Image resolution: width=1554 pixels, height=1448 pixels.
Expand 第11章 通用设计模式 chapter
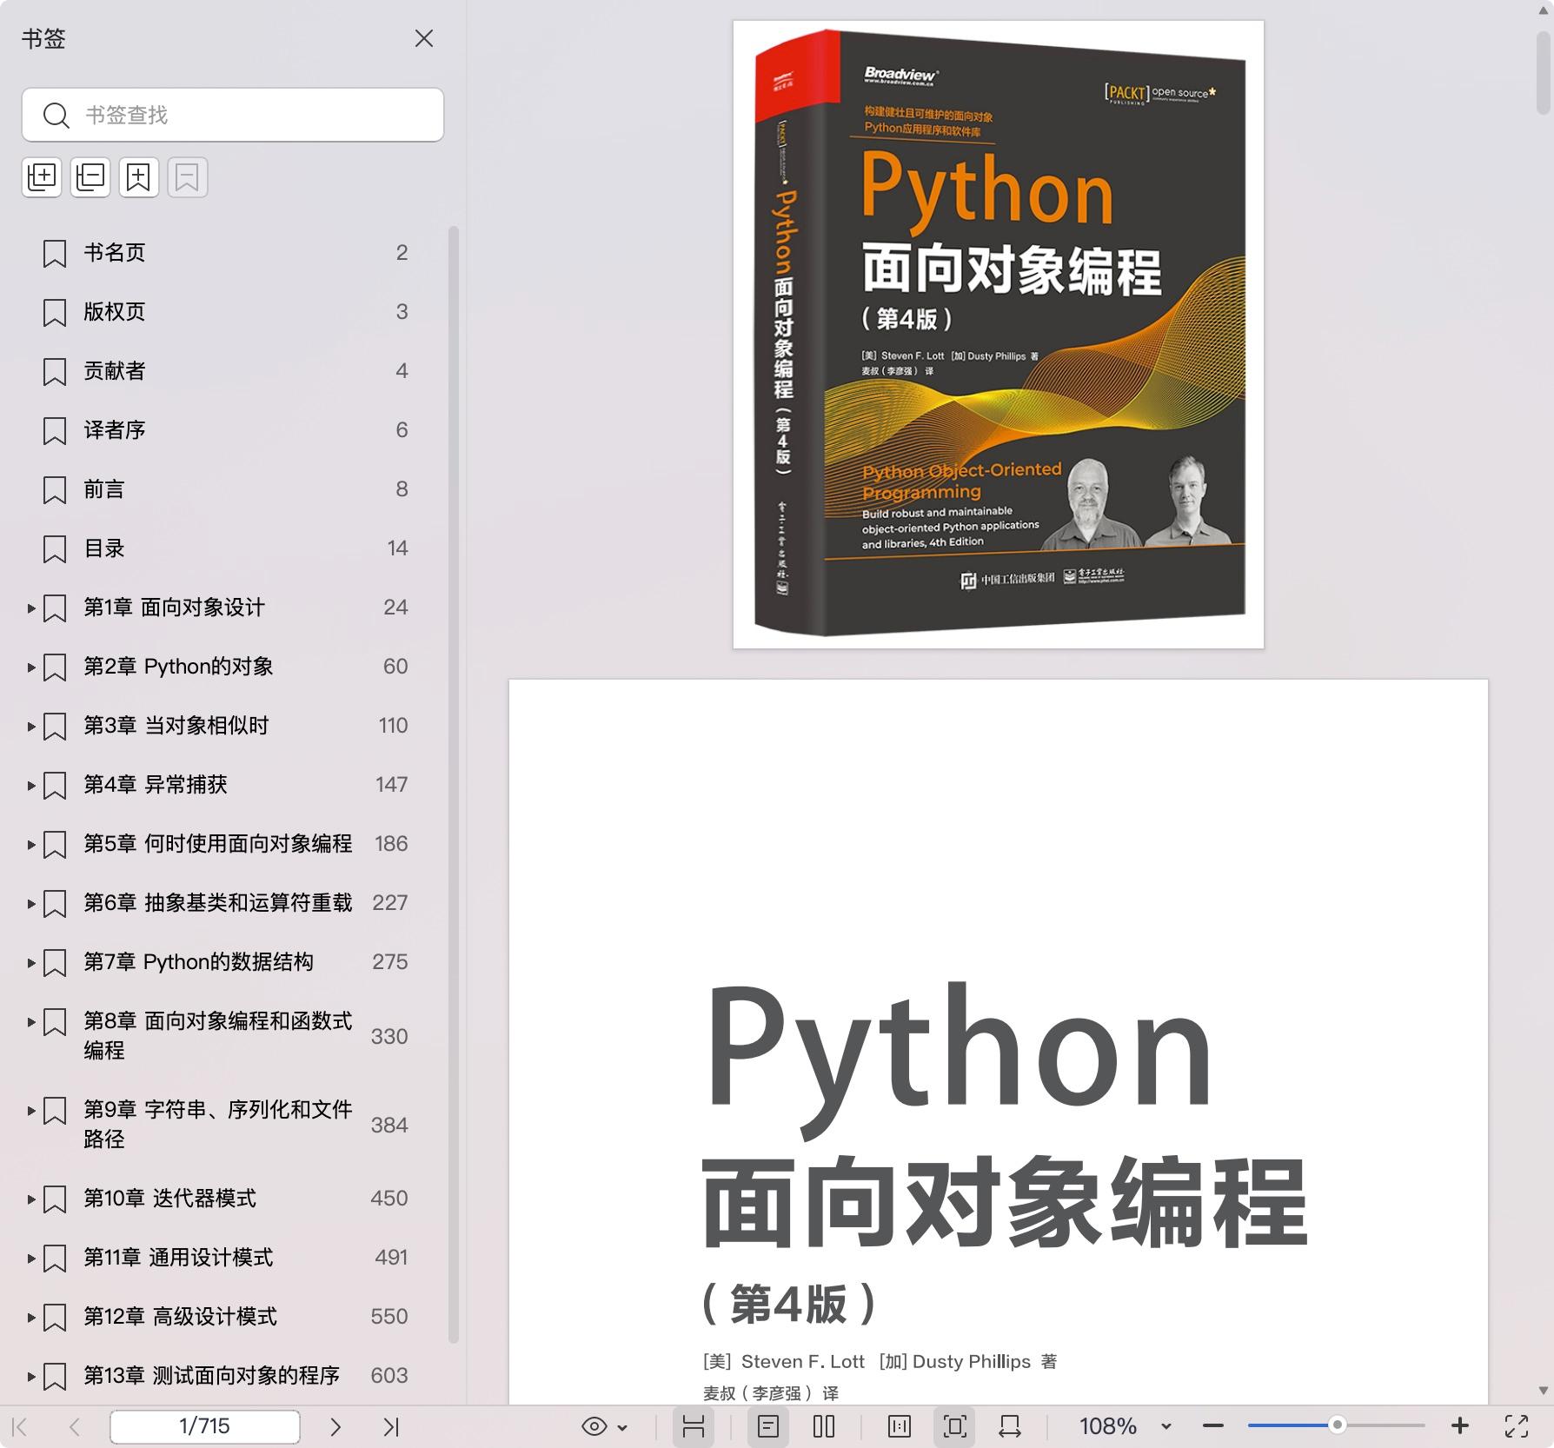(31, 1259)
